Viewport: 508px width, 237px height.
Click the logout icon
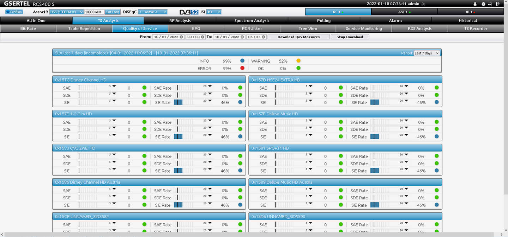tap(497, 4)
